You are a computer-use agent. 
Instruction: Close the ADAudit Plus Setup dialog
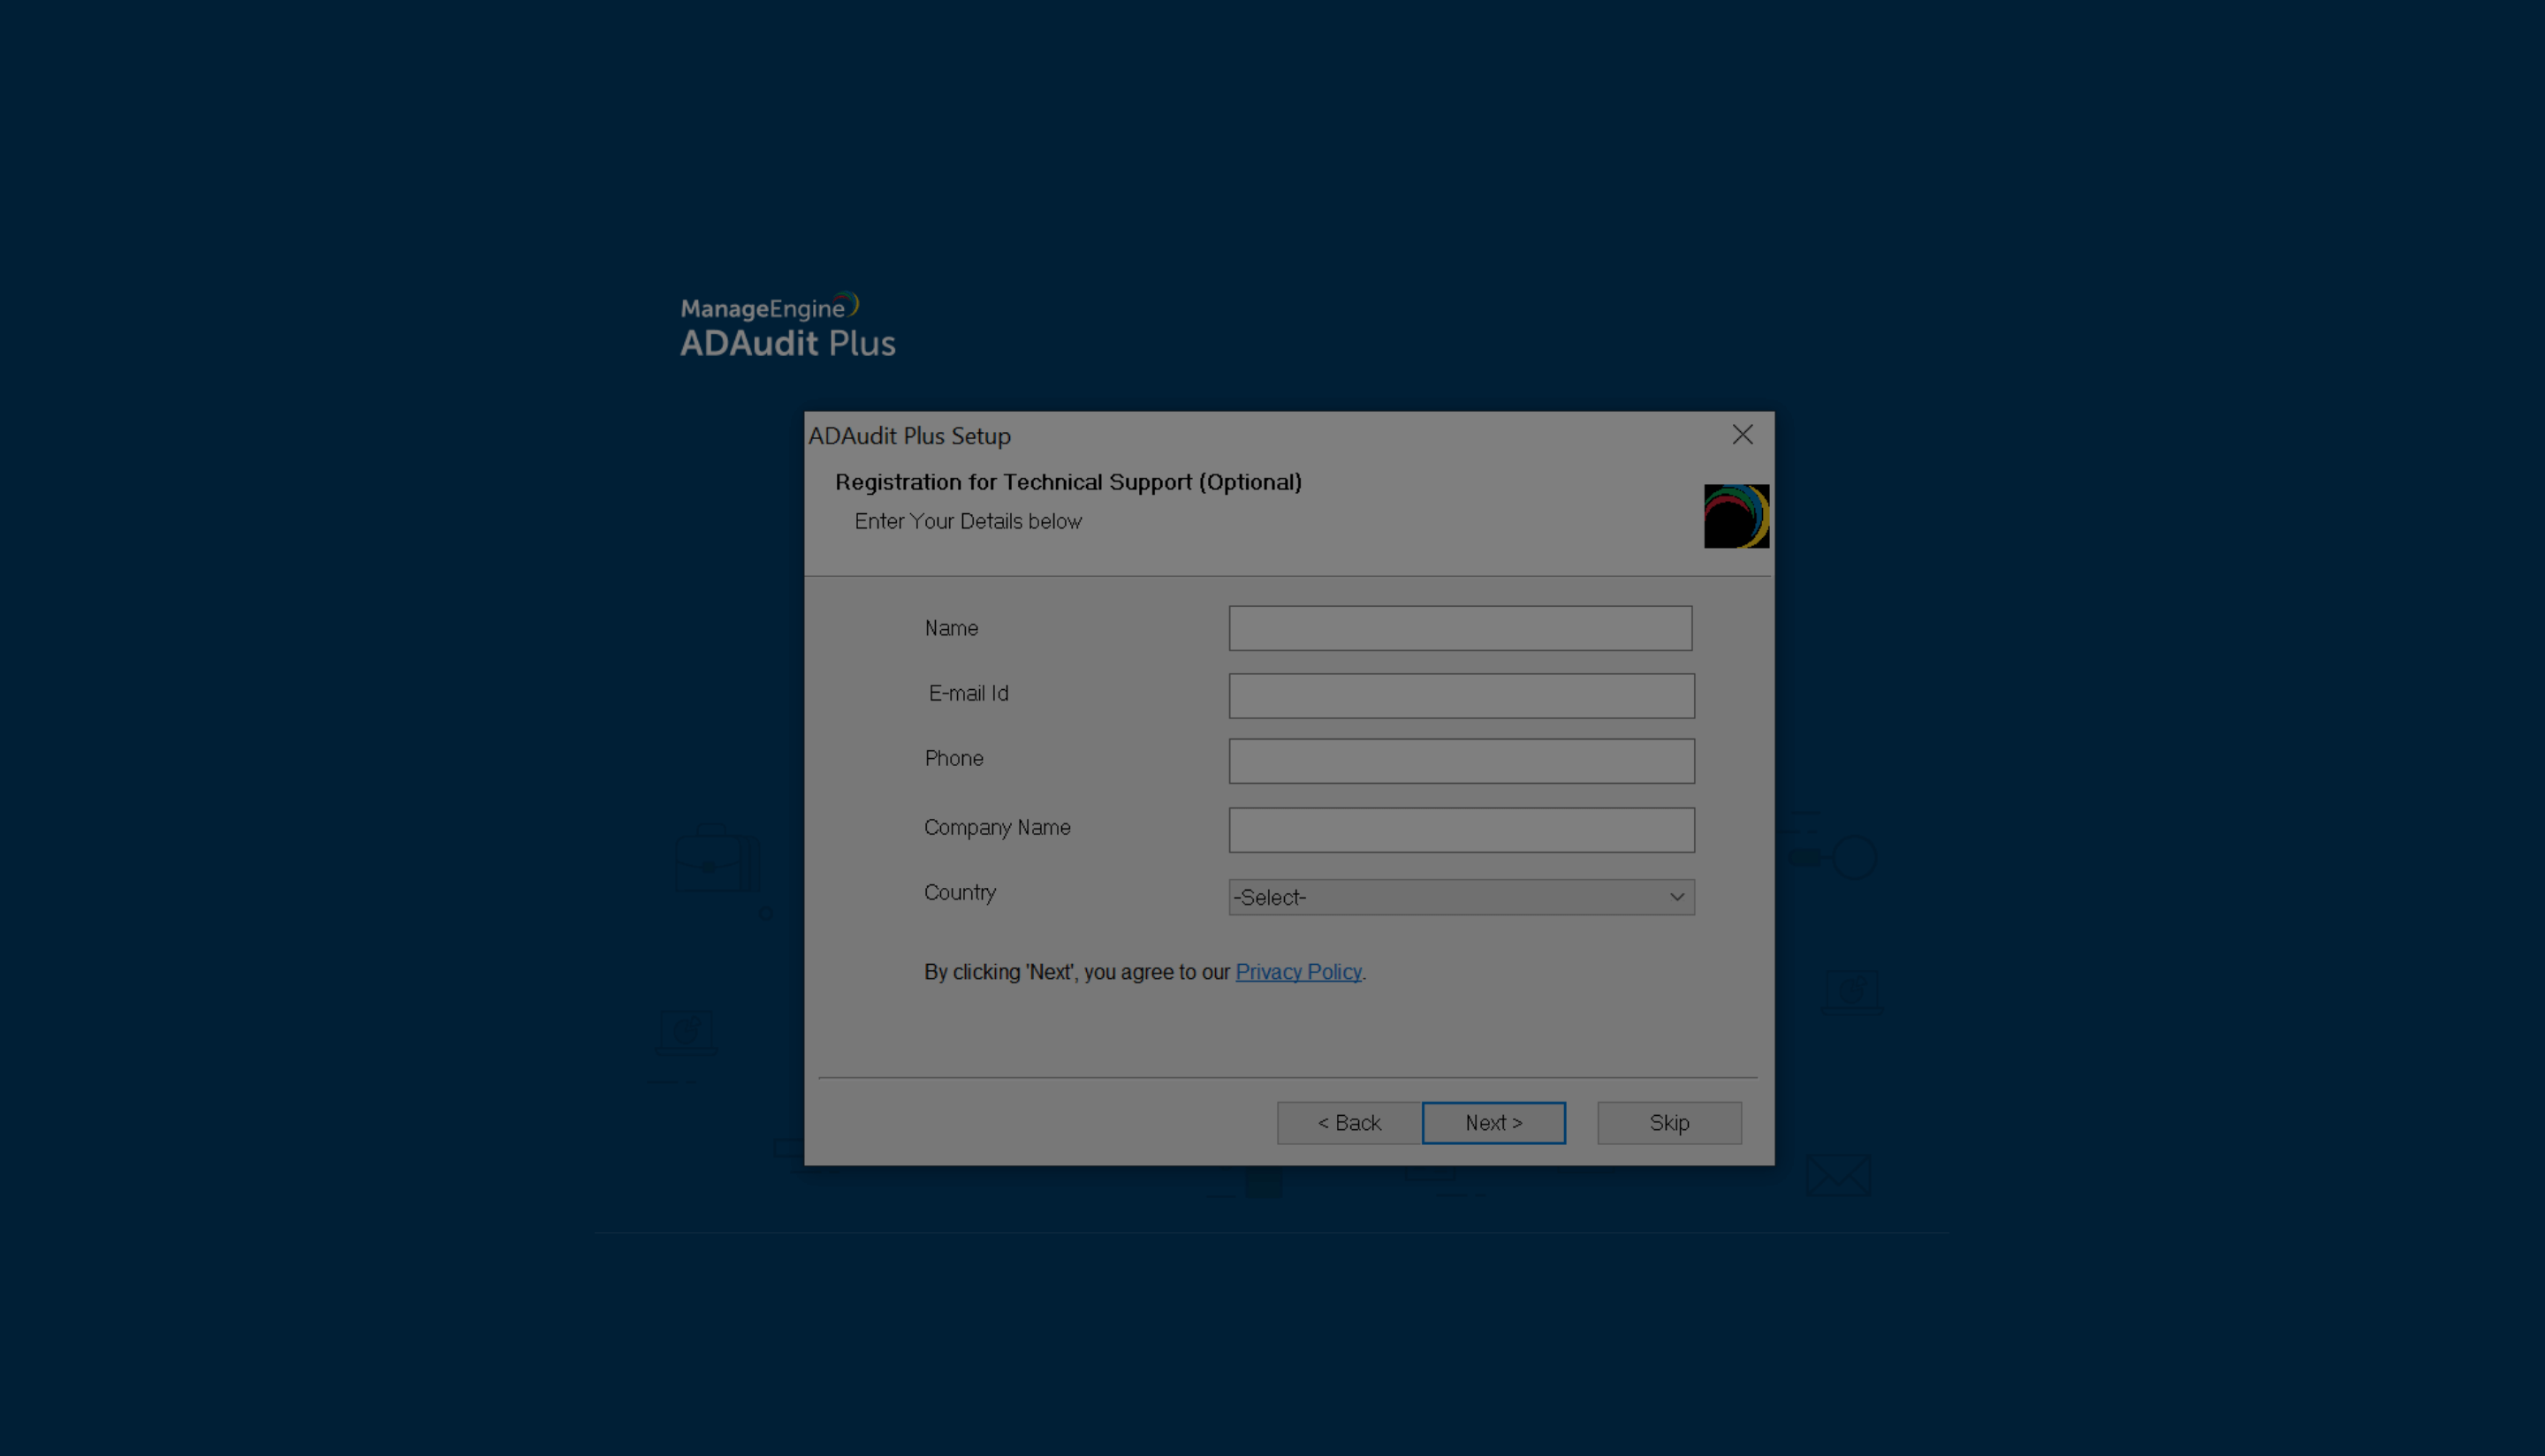pos(1742,434)
